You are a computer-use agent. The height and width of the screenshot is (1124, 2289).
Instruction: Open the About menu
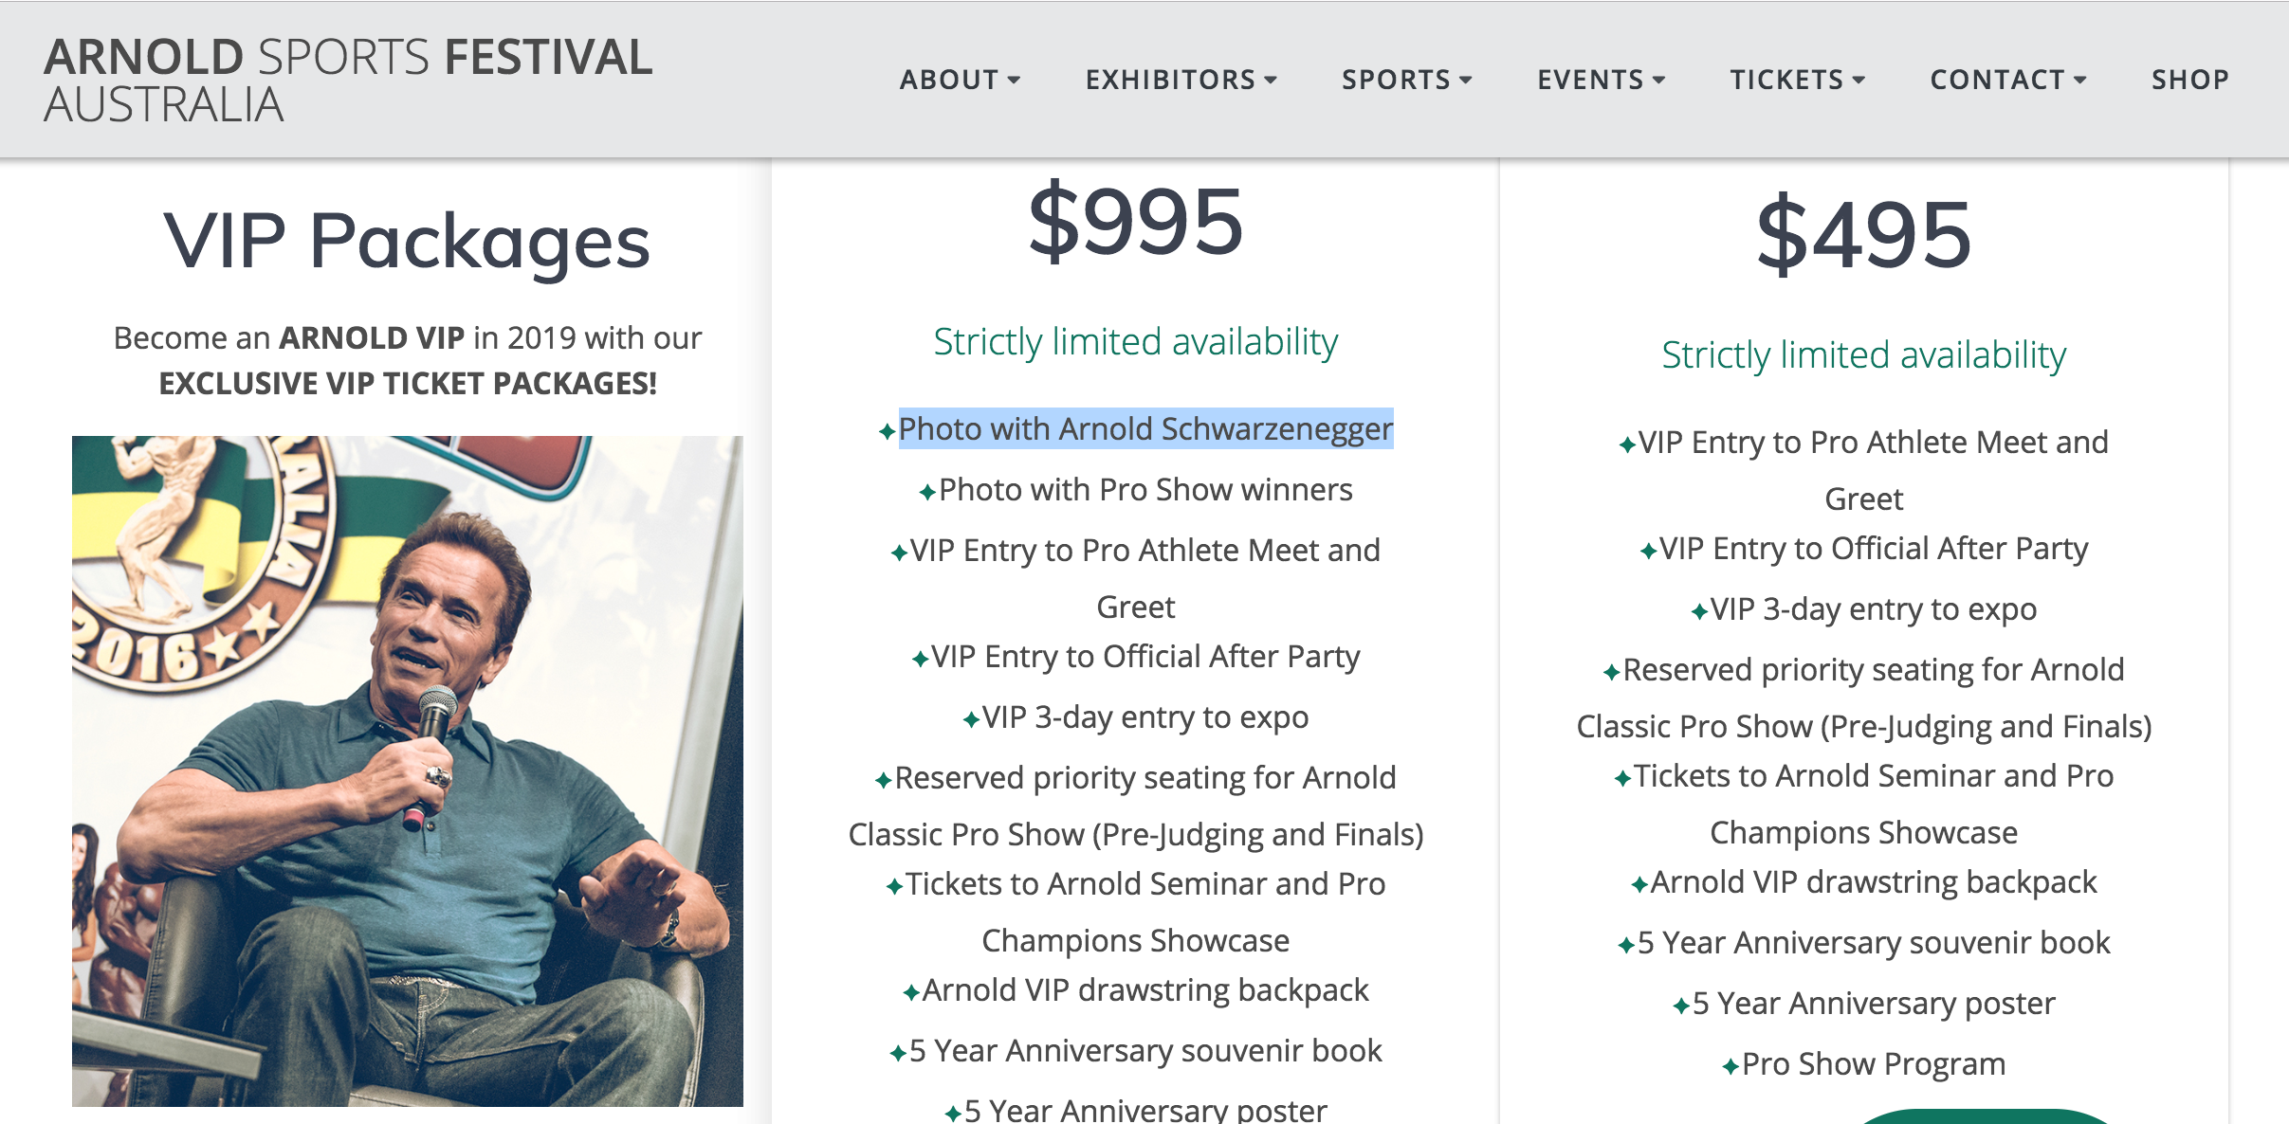[959, 80]
